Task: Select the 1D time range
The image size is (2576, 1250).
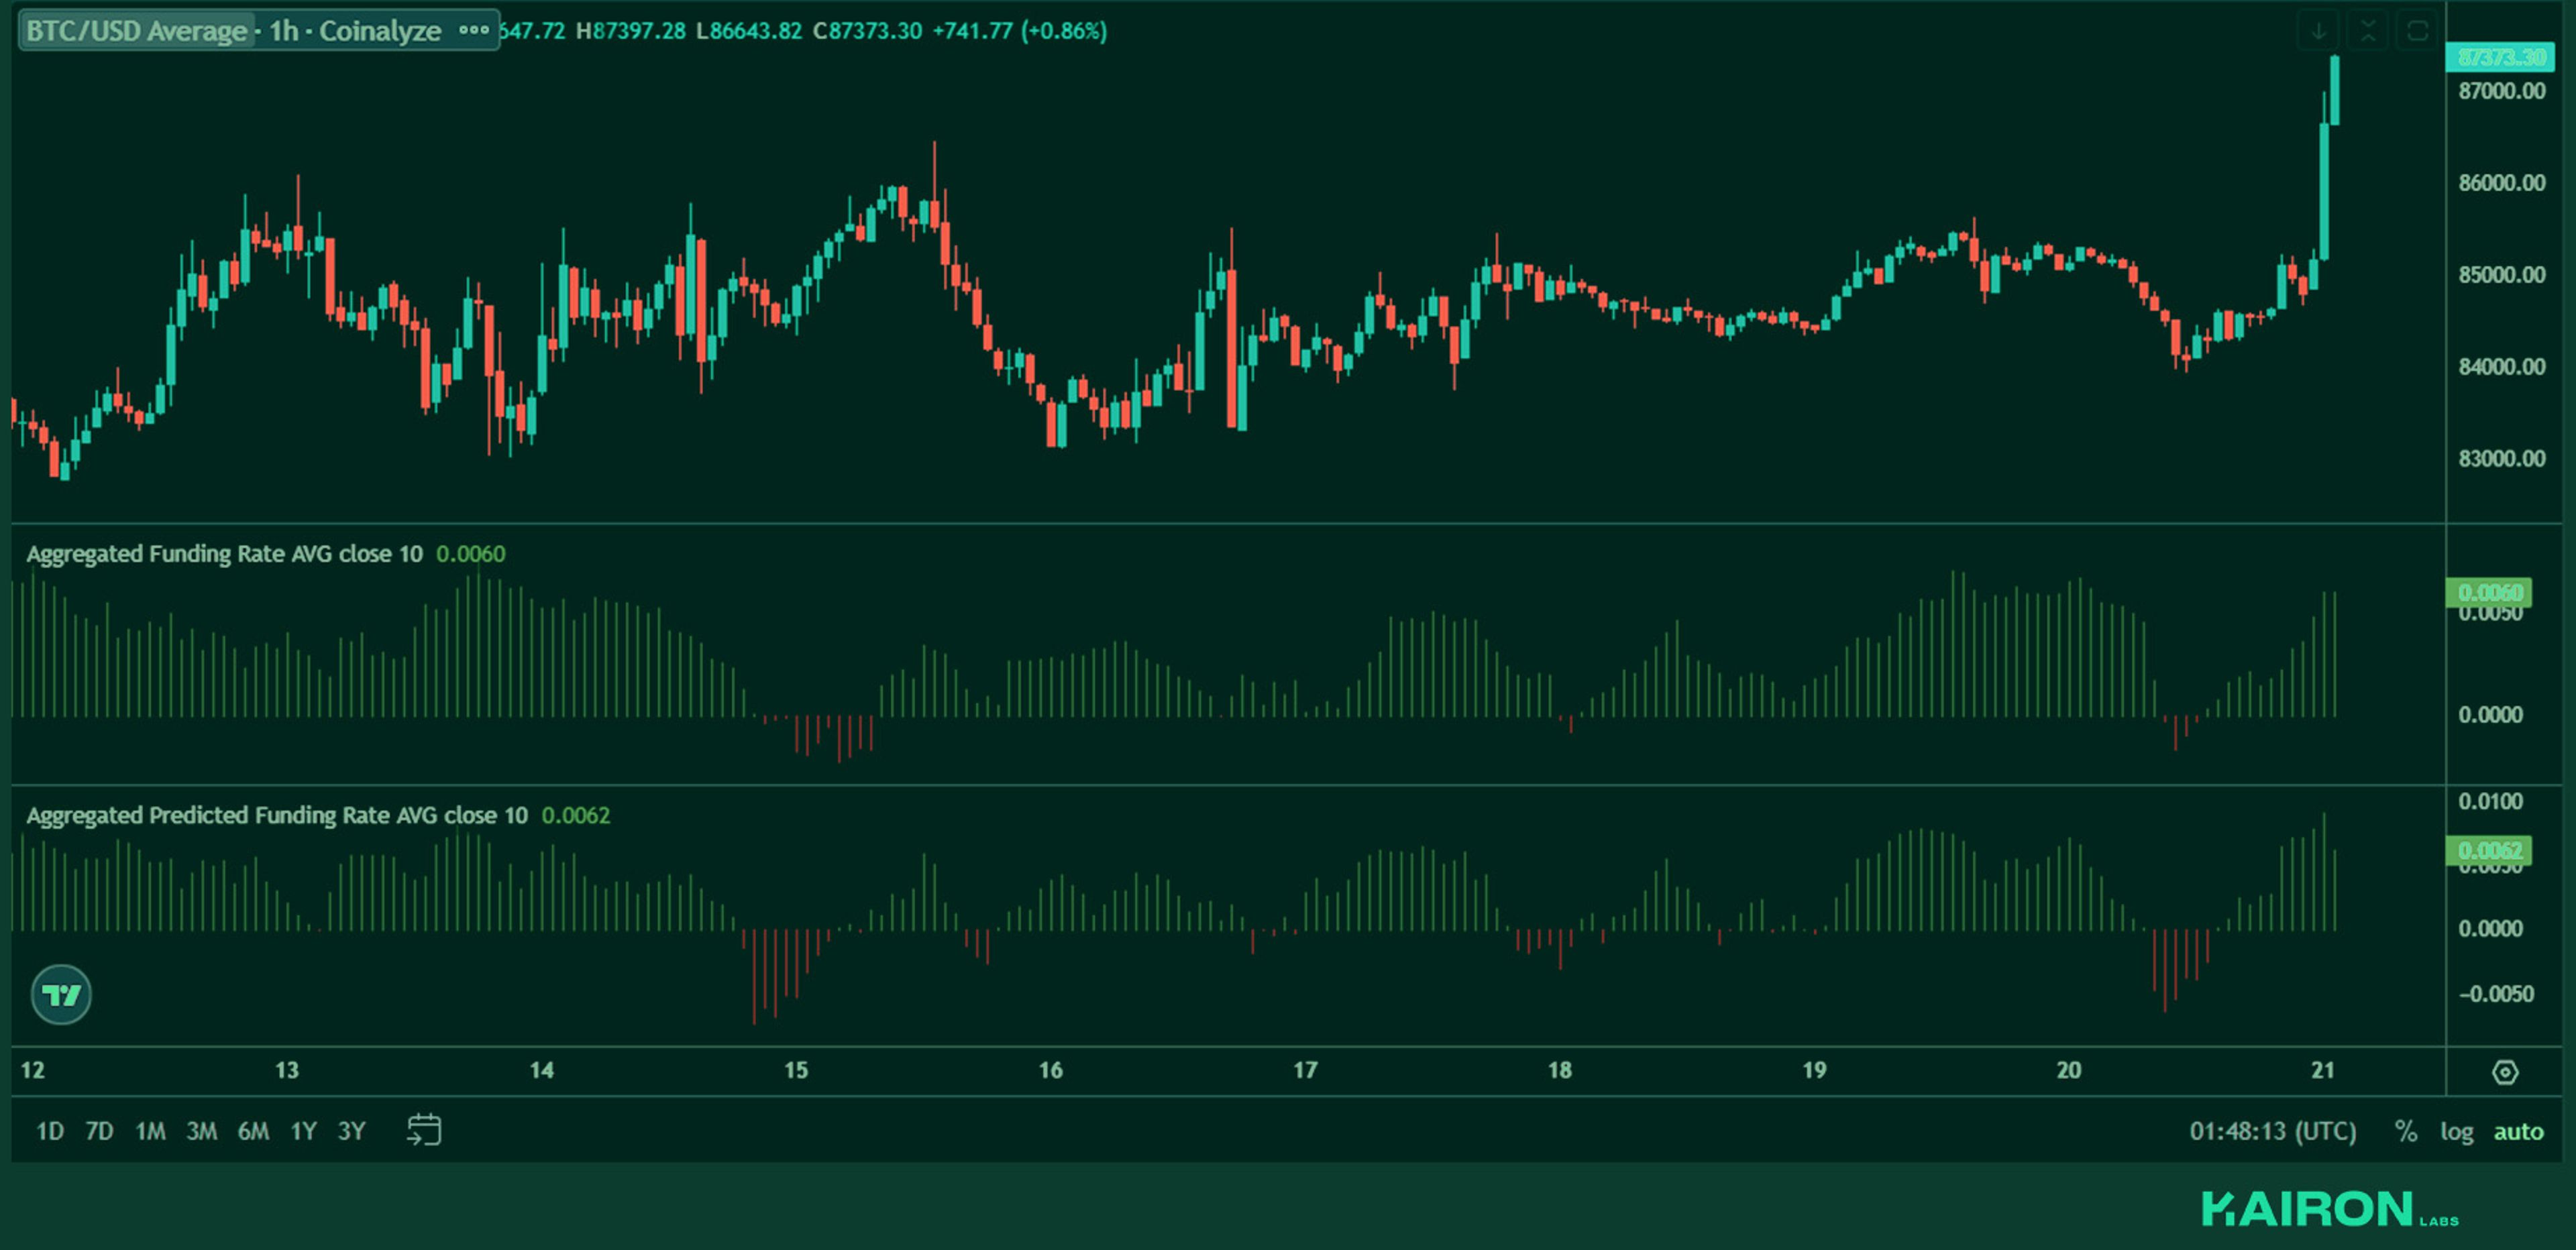Action: click(50, 1131)
